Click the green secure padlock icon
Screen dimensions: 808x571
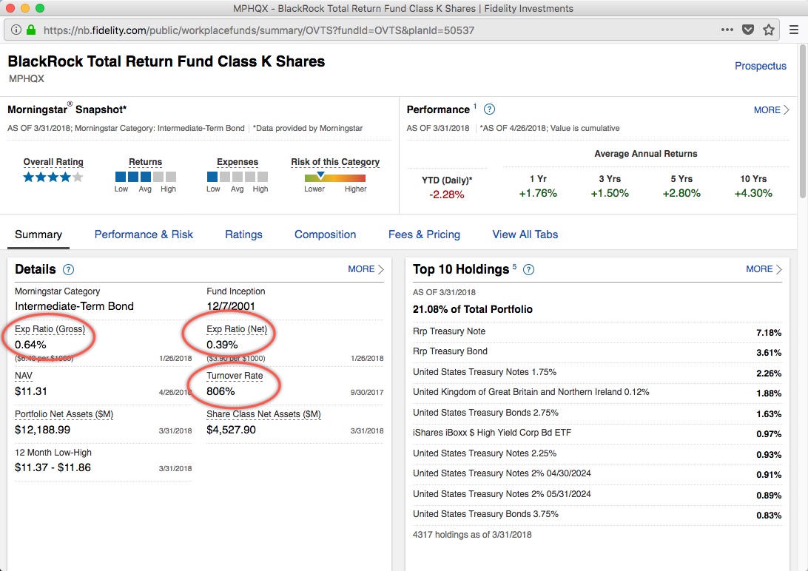[31, 30]
